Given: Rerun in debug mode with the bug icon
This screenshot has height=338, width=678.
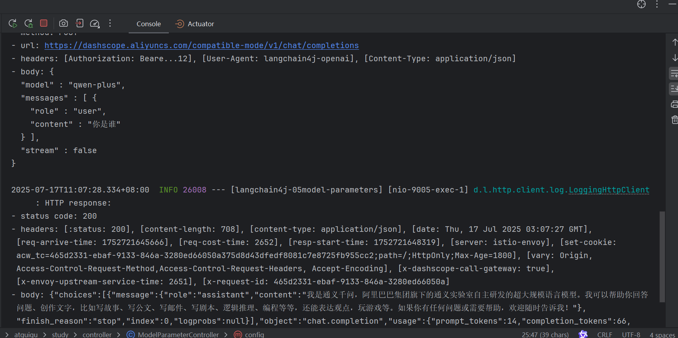Looking at the screenshot, I should coord(29,23).
